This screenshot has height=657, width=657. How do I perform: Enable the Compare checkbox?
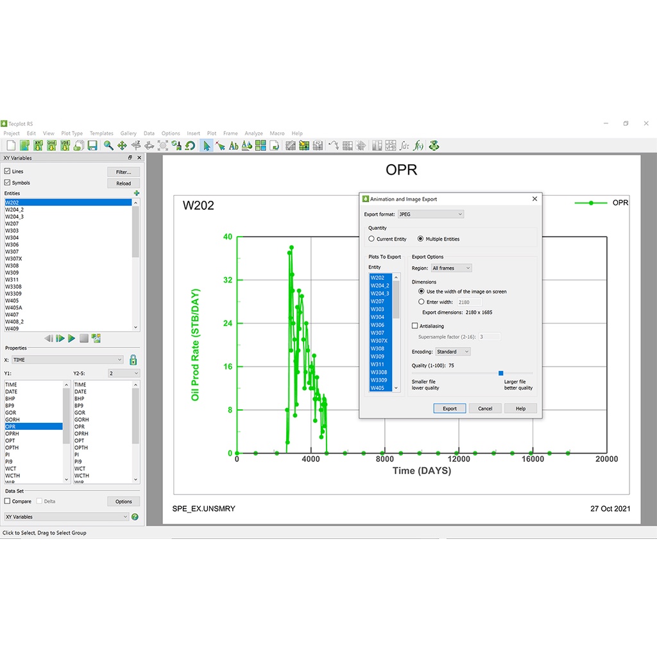click(7, 500)
